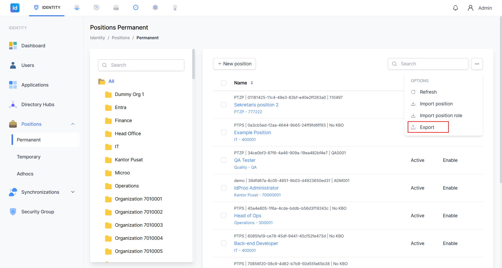The width and height of the screenshot is (502, 268).
Task: Check the QA Tester row checkbox
Action: [x=224, y=160]
